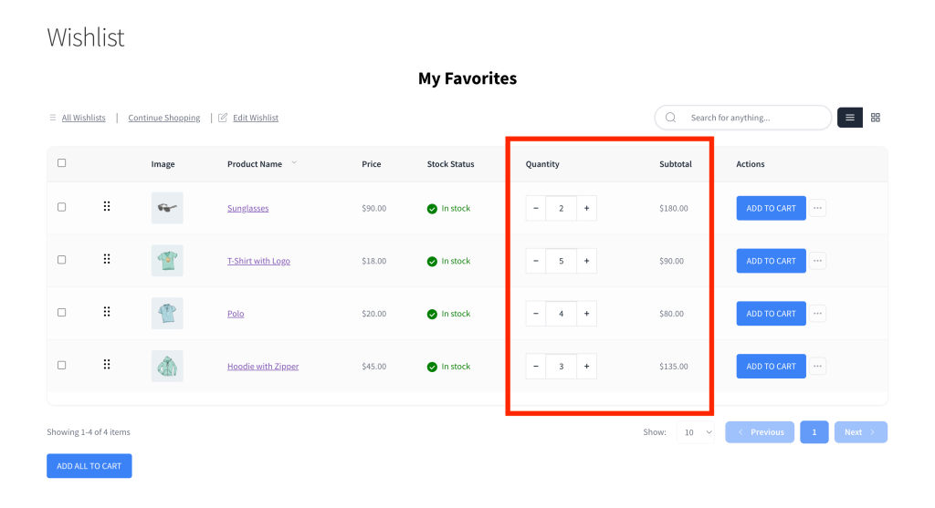Open more options for Sunglasses row

817,208
